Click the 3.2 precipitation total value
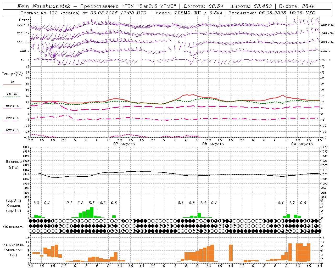The height and width of the screenshot is (268, 335). (81, 203)
